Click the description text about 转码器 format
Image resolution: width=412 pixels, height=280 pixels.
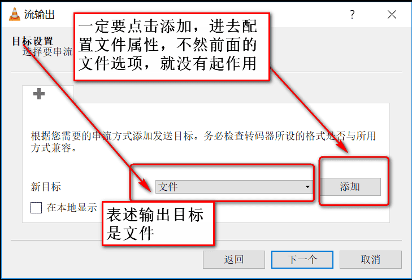203,142
